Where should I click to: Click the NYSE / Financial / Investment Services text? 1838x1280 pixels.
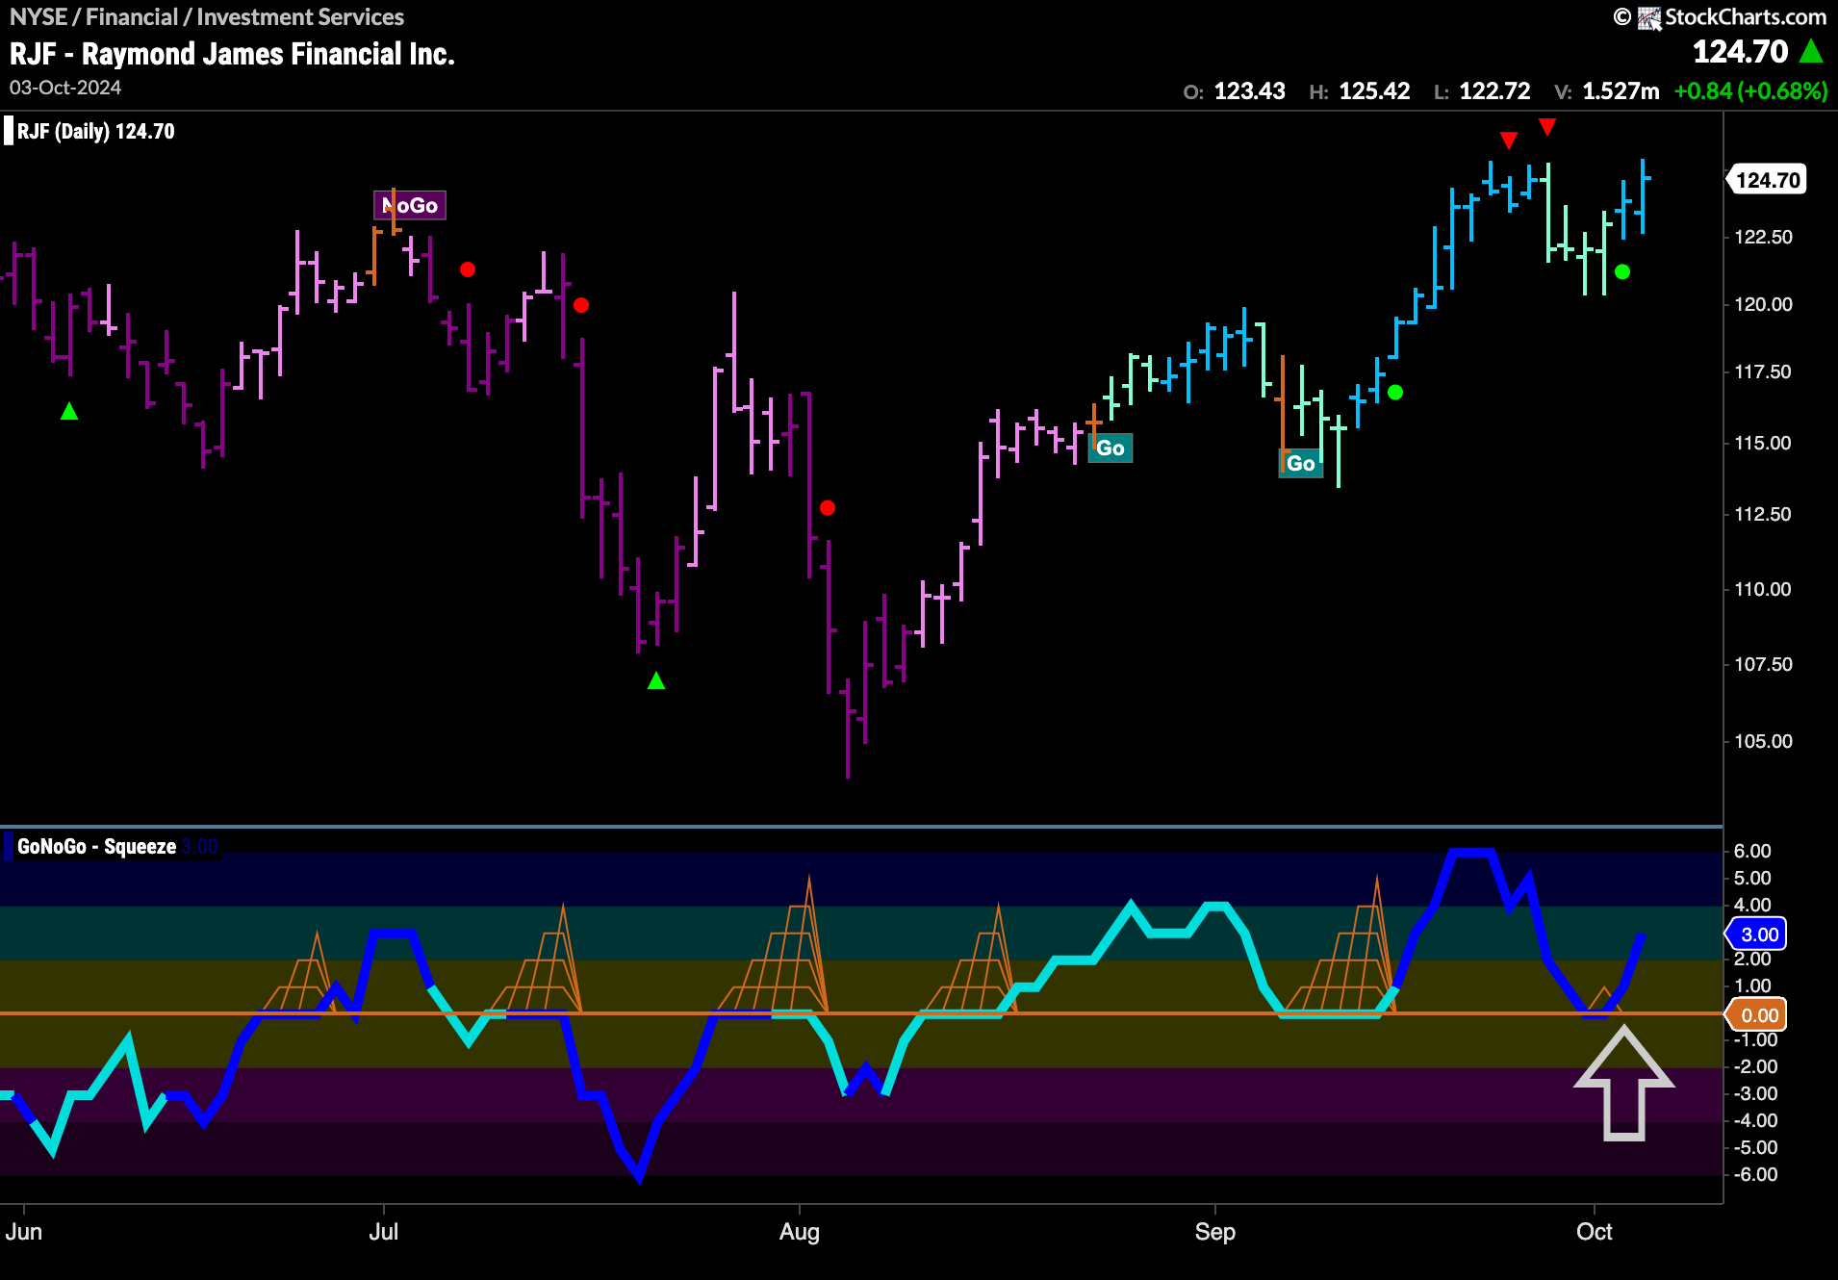pos(207,17)
